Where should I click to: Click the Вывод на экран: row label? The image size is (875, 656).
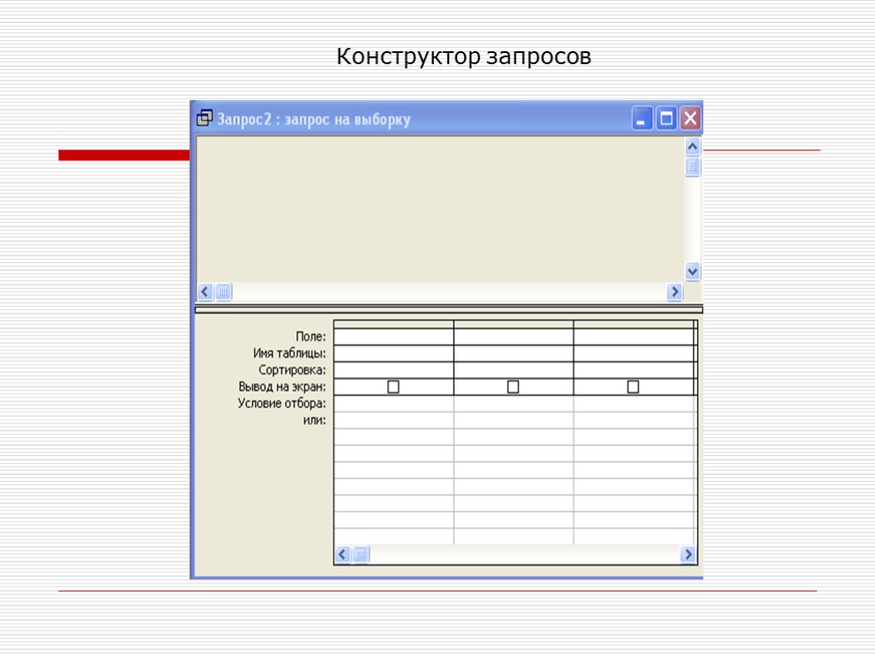pos(282,387)
